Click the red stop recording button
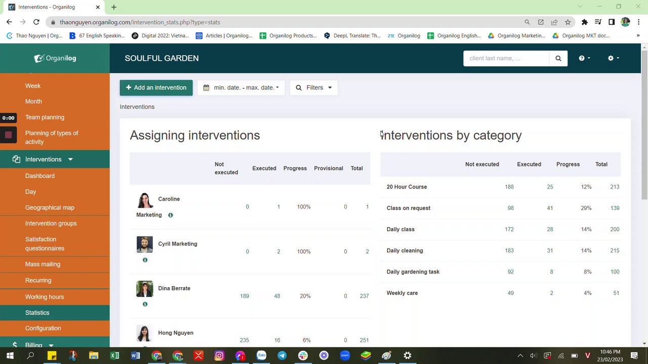The width and height of the screenshot is (648, 364). point(8,135)
